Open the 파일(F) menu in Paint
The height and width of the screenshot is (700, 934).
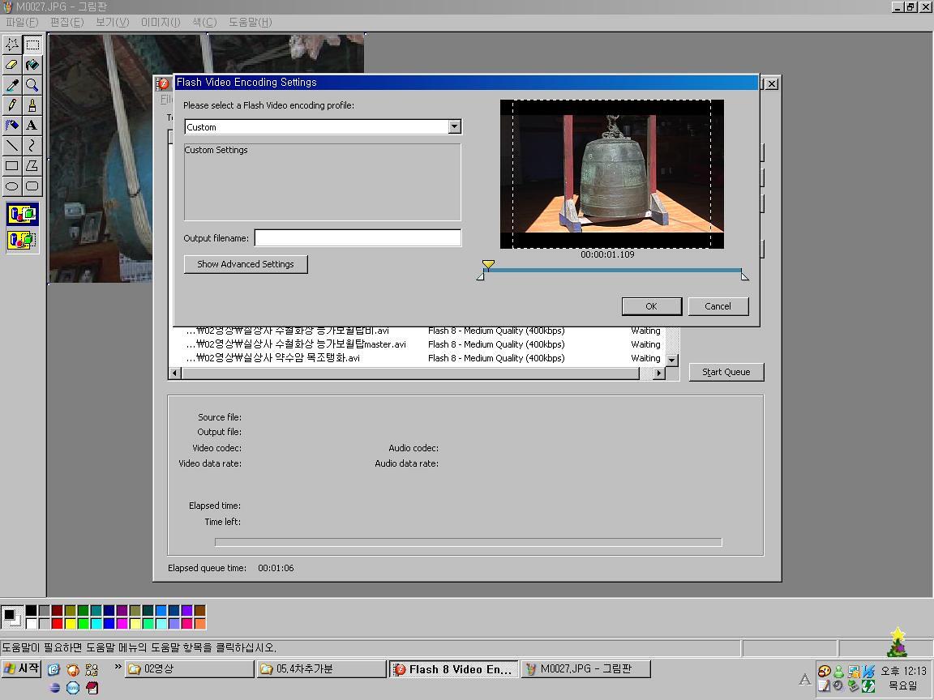point(22,22)
